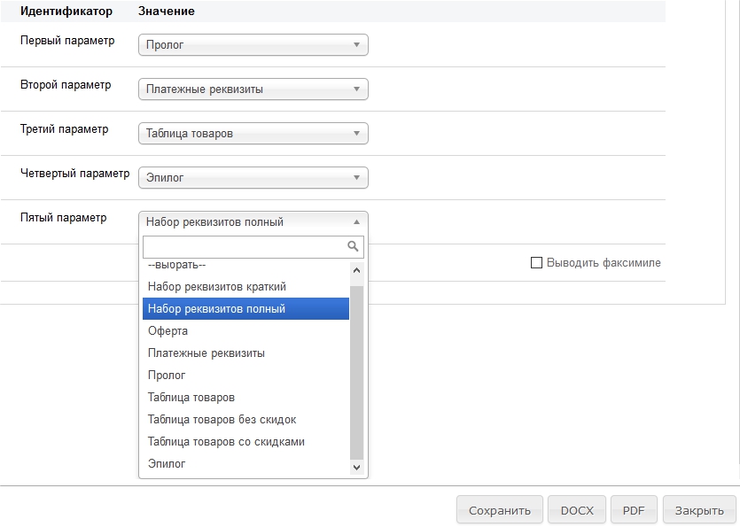Expand the Второй параметр dropdown
The height and width of the screenshot is (527, 740).
[x=253, y=89]
